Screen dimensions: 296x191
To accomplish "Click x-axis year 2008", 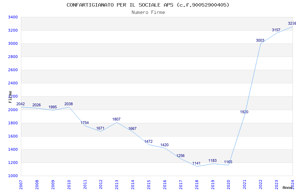I will (x=37, y=185).
